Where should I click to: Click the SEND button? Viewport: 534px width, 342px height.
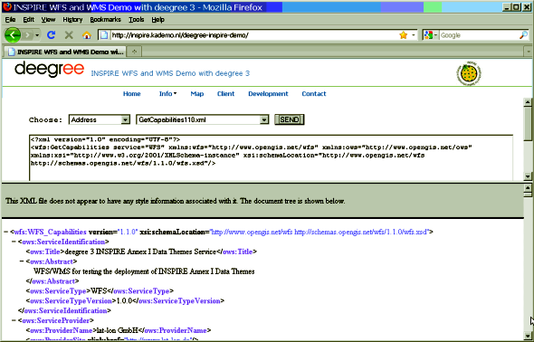point(290,119)
